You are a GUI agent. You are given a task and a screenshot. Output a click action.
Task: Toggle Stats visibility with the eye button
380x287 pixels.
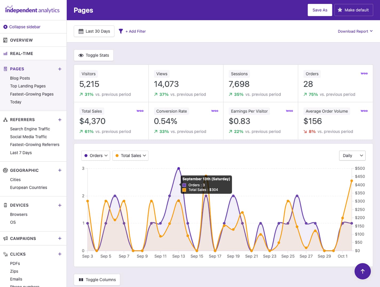point(93,55)
